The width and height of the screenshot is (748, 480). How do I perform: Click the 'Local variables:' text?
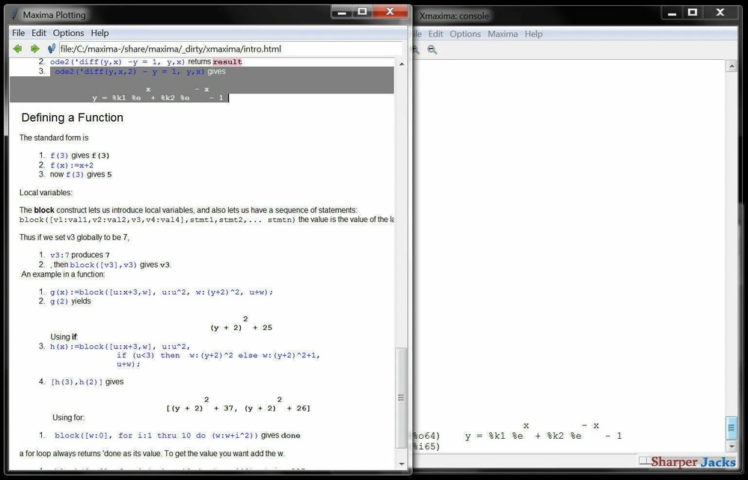click(46, 193)
